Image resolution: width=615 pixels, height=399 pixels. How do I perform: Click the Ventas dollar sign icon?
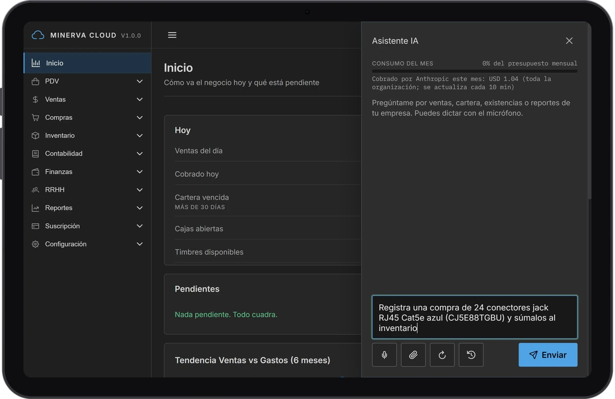pyautogui.click(x=35, y=99)
